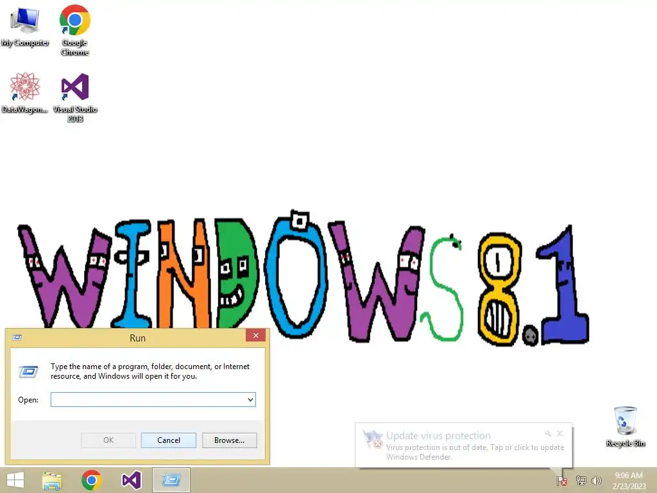Close the Run dialog window
The height and width of the screenshot is (493, 657).
click(x=255, y=335)
